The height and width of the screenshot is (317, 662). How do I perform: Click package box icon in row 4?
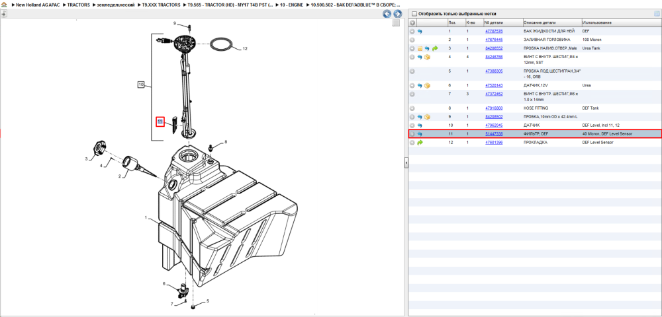tap(427, 57)
